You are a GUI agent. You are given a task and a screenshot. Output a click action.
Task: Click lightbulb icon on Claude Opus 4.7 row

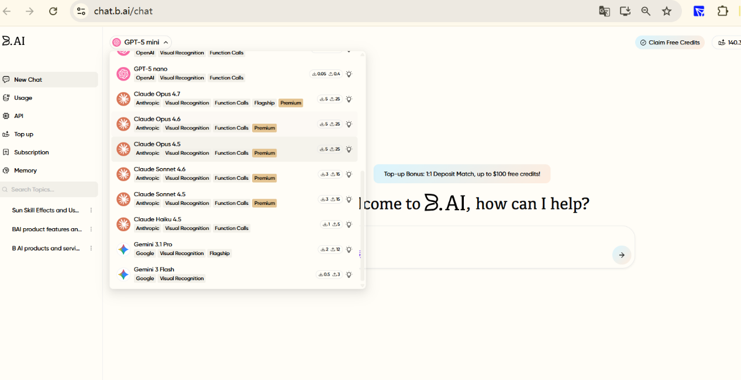point(349,99)
